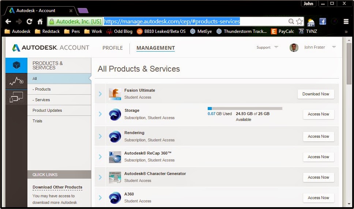Click the Rendering product icon
The width and height of the screenshot is (354, 209).
pos(115,137)
